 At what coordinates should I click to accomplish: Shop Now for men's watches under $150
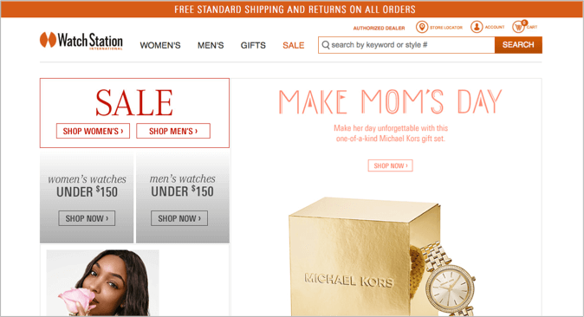click(x=179, y=218)
